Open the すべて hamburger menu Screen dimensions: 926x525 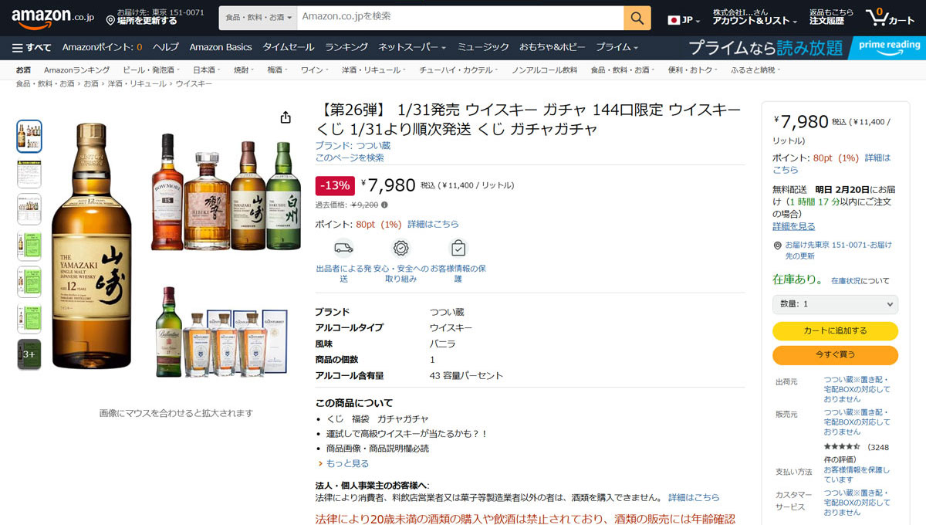32,47
